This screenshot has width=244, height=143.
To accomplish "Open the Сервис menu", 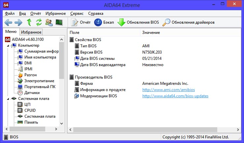I will (x=77, y=13).
